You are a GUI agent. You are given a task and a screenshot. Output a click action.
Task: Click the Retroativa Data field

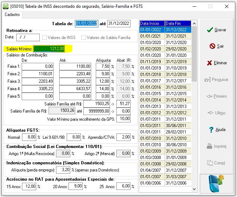[x=28, y=37]
